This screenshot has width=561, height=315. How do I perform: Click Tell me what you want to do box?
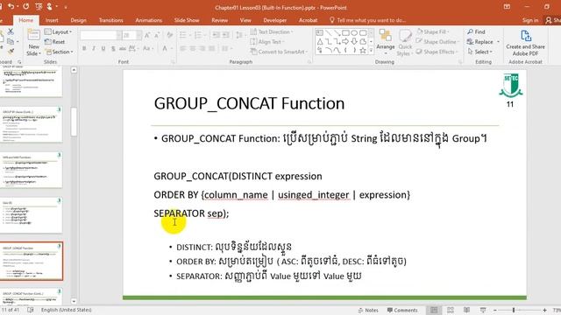(367, 20)
